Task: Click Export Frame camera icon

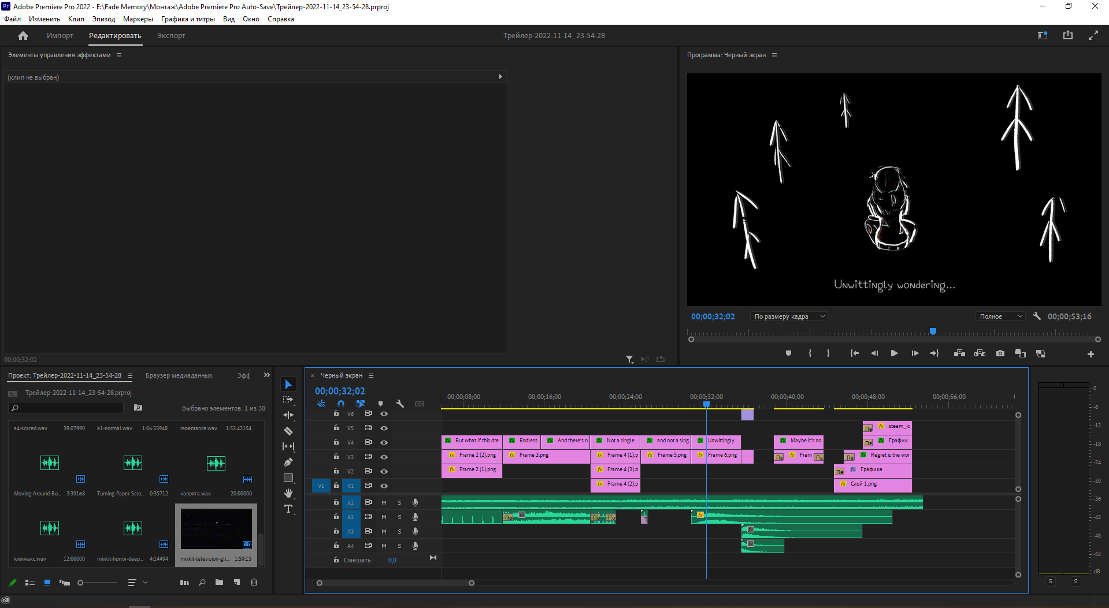Action: [1000, 353]
